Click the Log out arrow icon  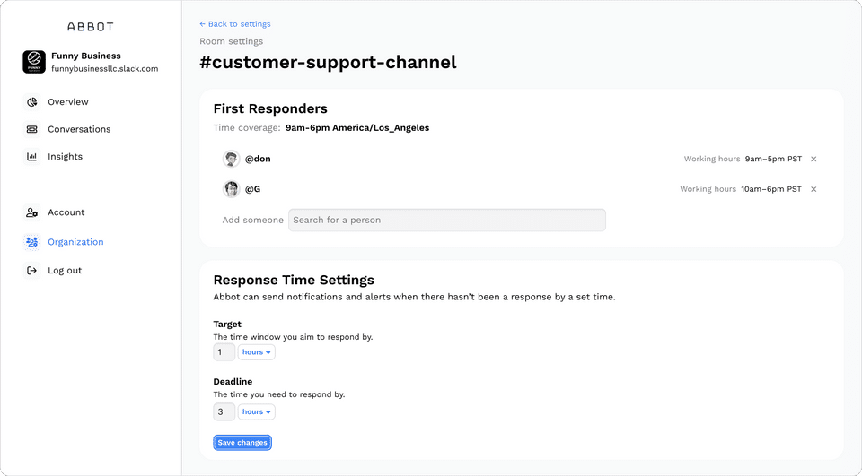click(31, 271)
